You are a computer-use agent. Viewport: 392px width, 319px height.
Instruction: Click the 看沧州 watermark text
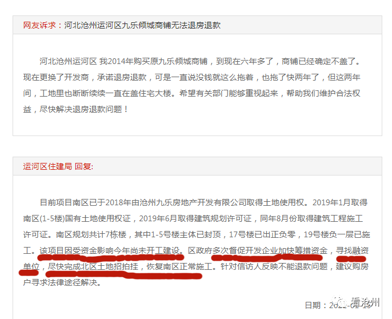365,302
